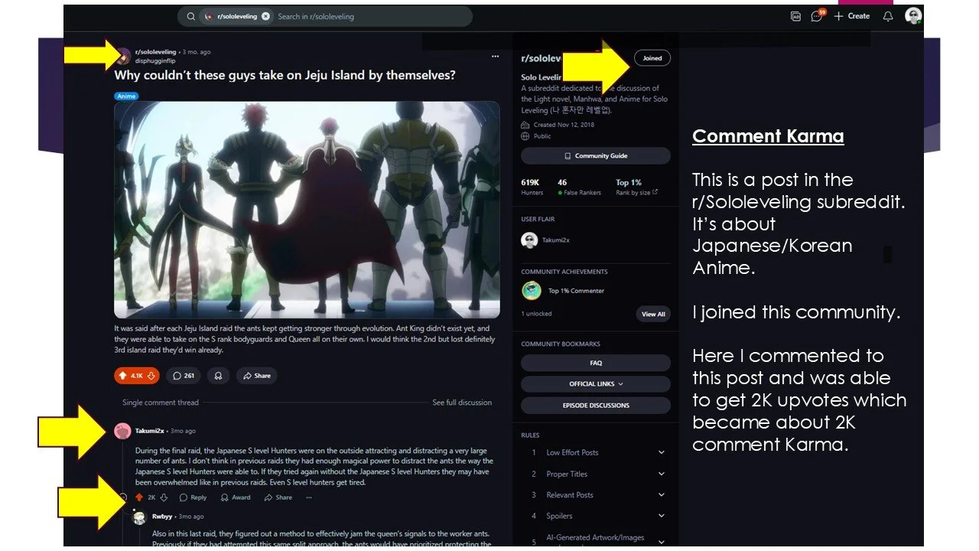Share Takumi2x's comment
This screenshot has height=551, width=979.
(x=278, y=497)
